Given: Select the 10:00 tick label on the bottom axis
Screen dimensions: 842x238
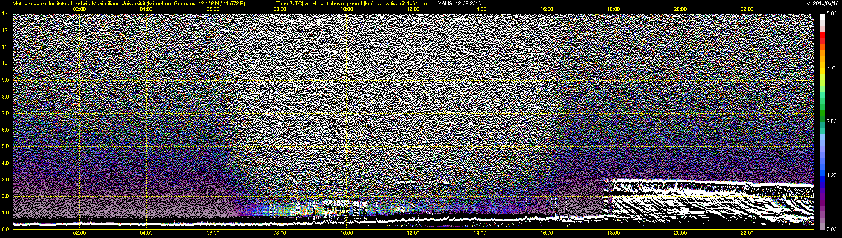Looking at the screenshot, I should click(x=346, y=233).
